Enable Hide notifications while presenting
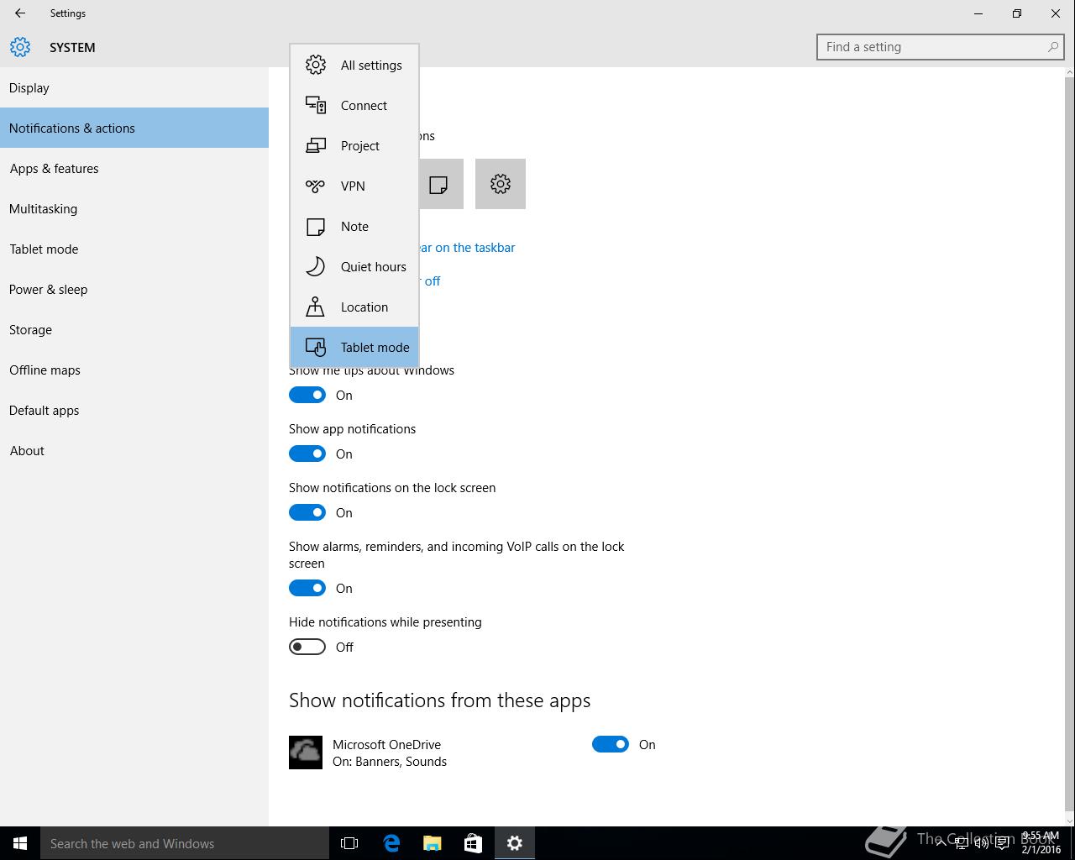Screen dimensions: 1075x860 [x=307, y=647]
